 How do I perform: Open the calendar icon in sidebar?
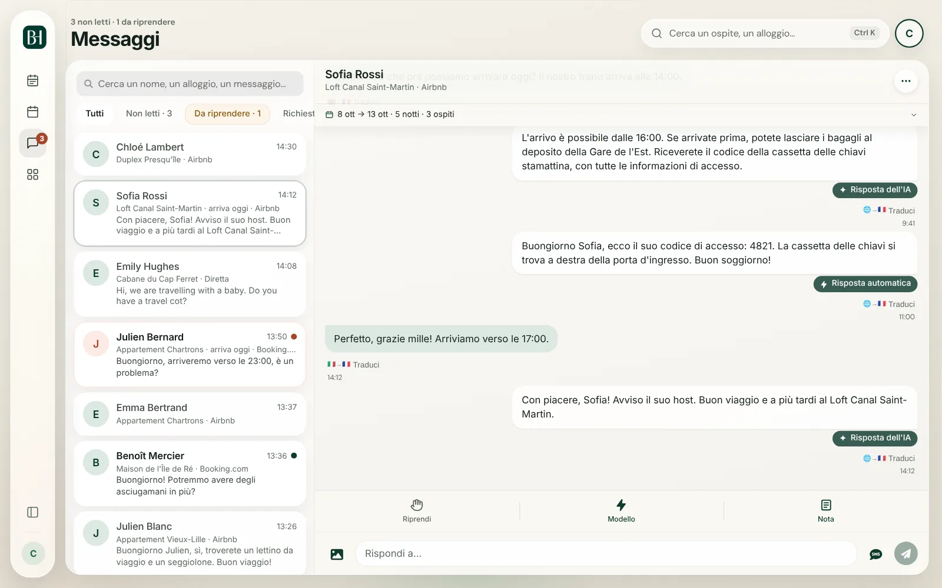[33, 112]
